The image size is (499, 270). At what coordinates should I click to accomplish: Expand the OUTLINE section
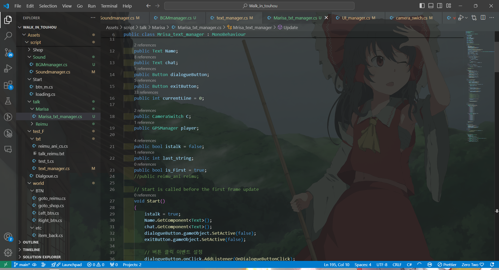(x=58, y=242)
